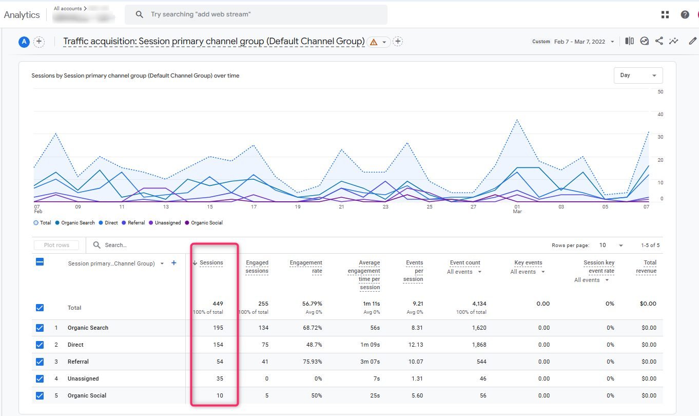
Task: Open the help question mark icon
Action: tap(685, 14)
